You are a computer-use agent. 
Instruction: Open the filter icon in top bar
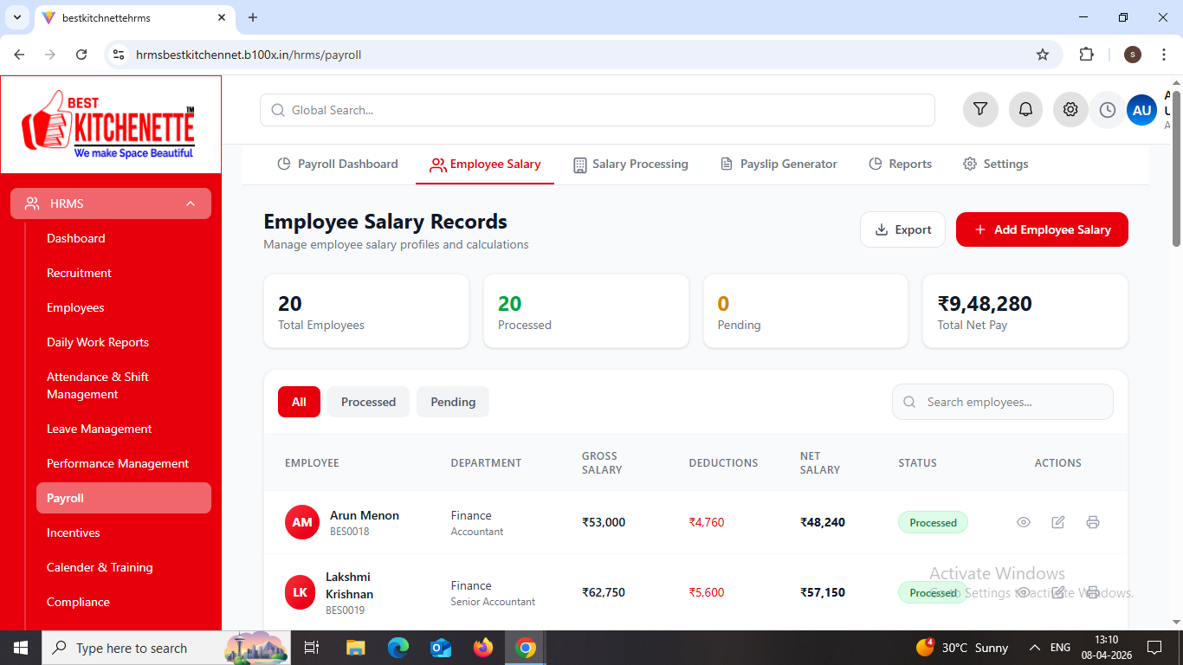[x=980, y=110]
